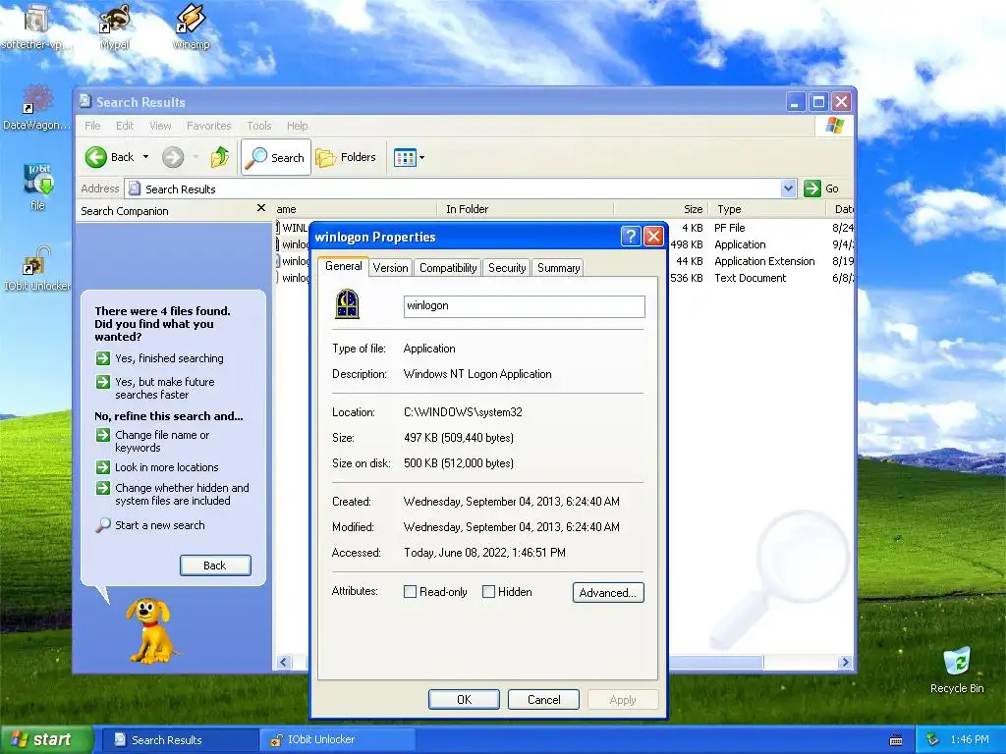
Task: Toggle the Search toolbar button
Action: coord(276,157)
